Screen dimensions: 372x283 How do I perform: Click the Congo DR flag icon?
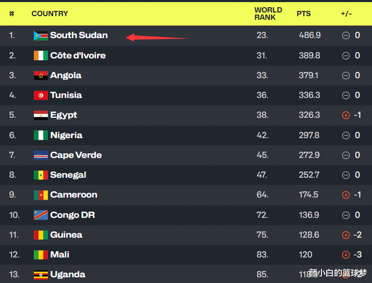click(41, 215)
